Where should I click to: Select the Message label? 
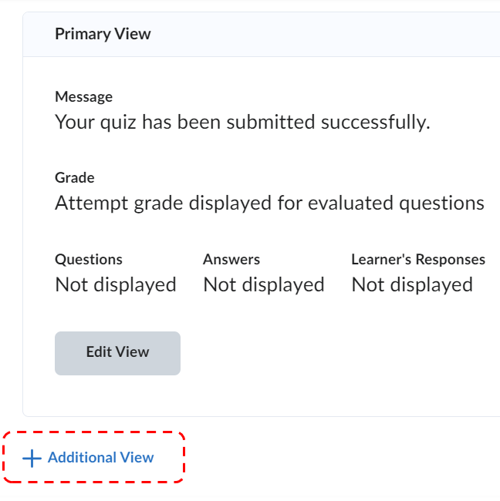pos(83,97)
